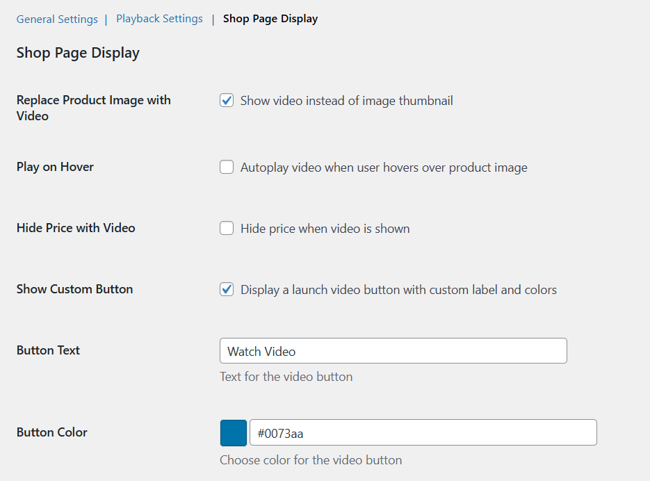This screenshot has width=650, height=481.
Task: Click the Button Text field label
Action: coord(48,350)
